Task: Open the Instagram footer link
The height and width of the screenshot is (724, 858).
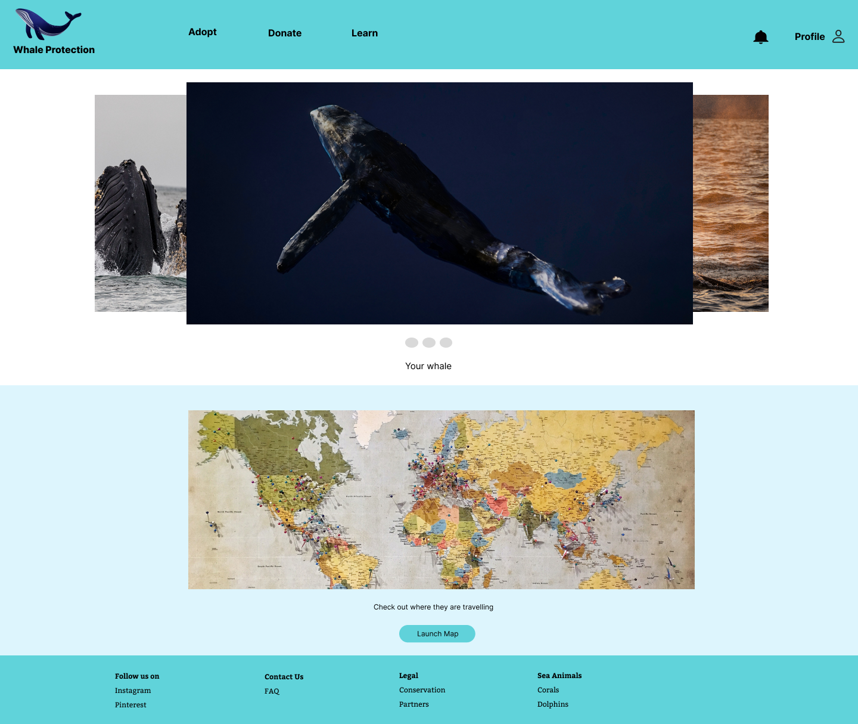Action: pyautogui.click(x=133, y=691)
